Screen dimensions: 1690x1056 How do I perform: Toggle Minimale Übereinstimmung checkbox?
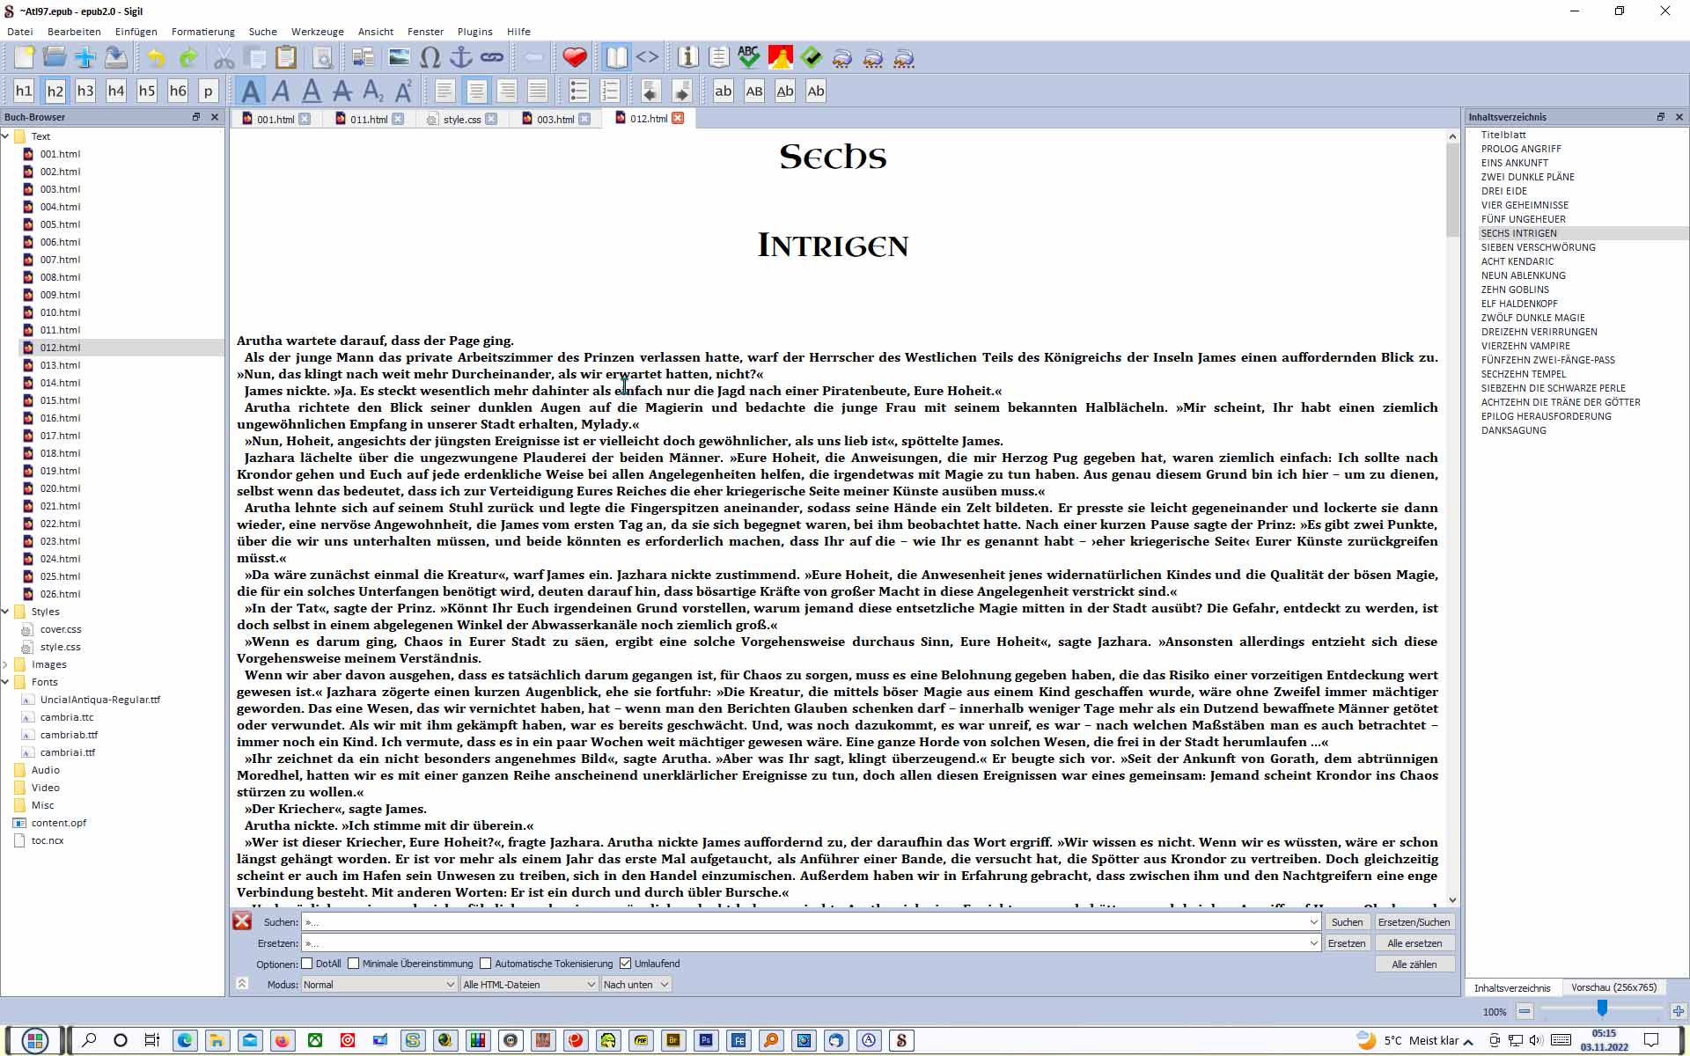pyautogui.click(x=354, y=964)
